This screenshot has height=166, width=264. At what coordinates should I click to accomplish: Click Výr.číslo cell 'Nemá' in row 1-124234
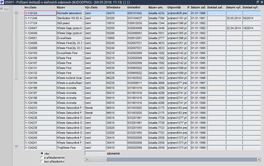coord(95,113)
